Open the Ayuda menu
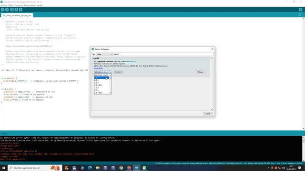Image resolution: width=305 pixels, height=171 pixels. click(x=40, y=5)
